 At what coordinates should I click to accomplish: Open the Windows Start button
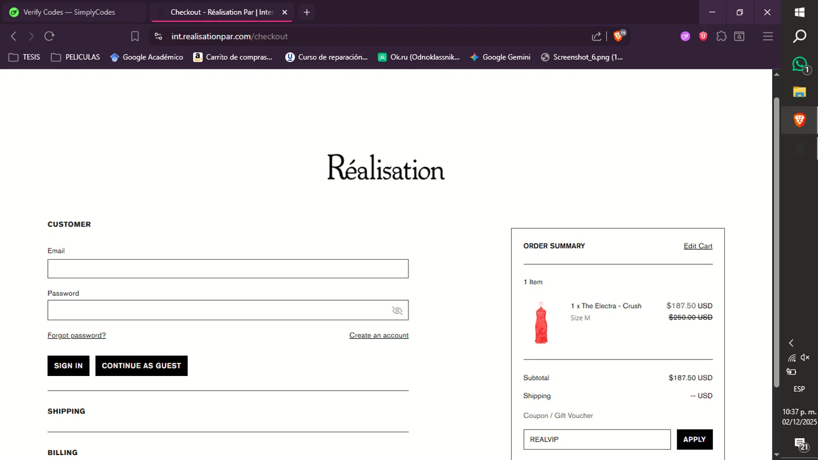[799, 13]
